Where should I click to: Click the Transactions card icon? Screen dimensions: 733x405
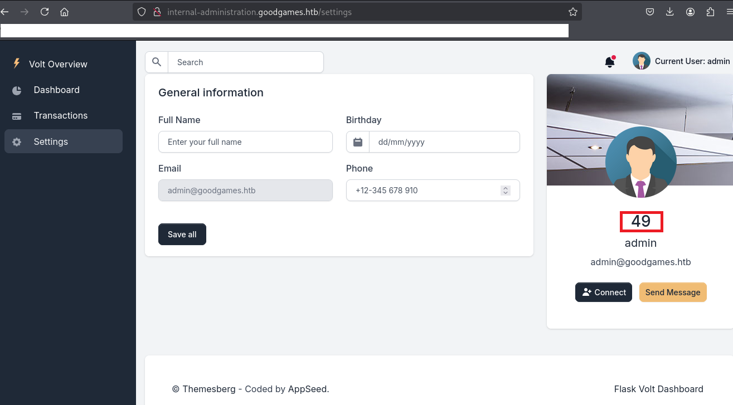pyautogui.click(x=17, y=116)
